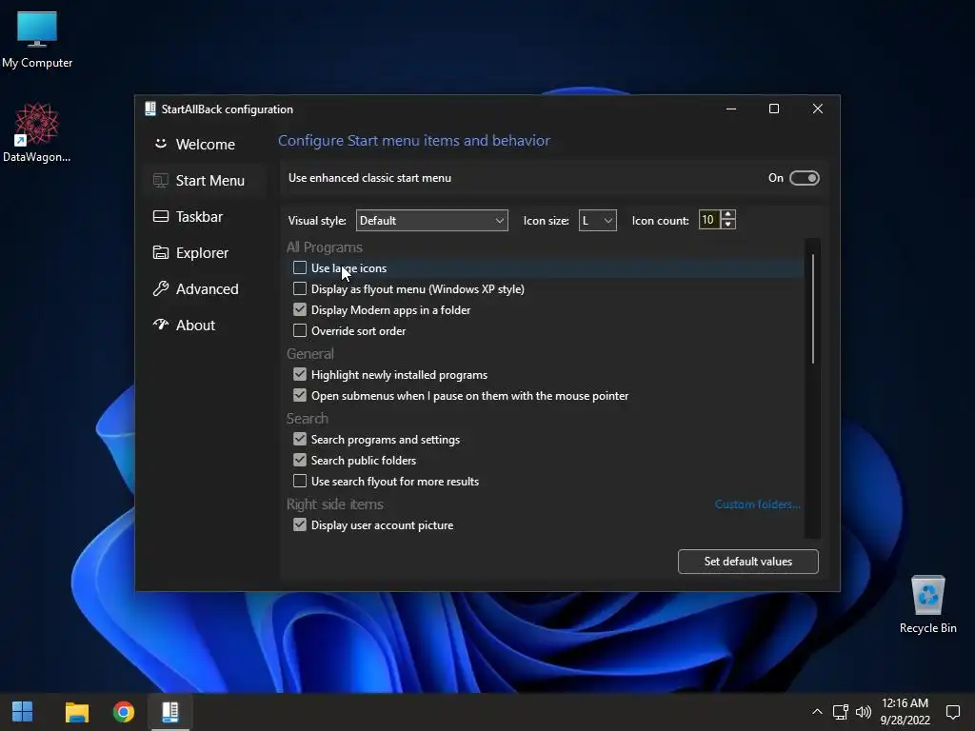Uncheck Search programs and settings
This screenshot has width=975, height=731.
point(300,439)
